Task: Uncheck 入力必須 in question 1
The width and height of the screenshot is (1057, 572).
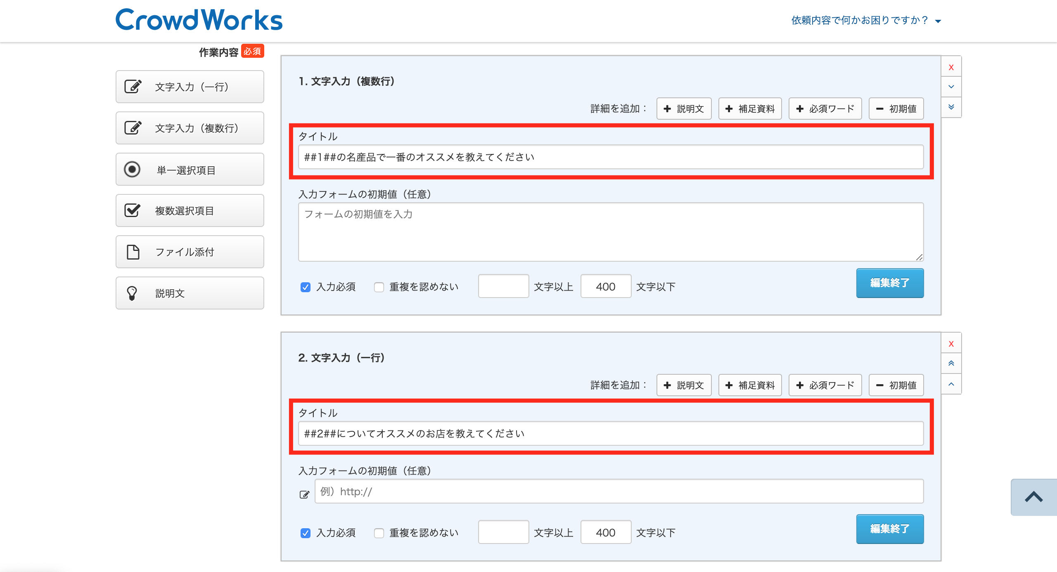Action: [306, 287]
